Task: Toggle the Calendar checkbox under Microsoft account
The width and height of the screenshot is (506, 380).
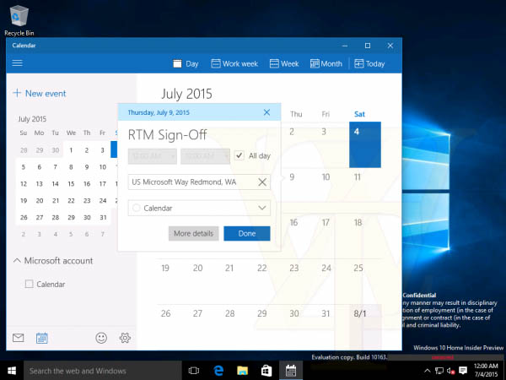Action: click(30, 285)
